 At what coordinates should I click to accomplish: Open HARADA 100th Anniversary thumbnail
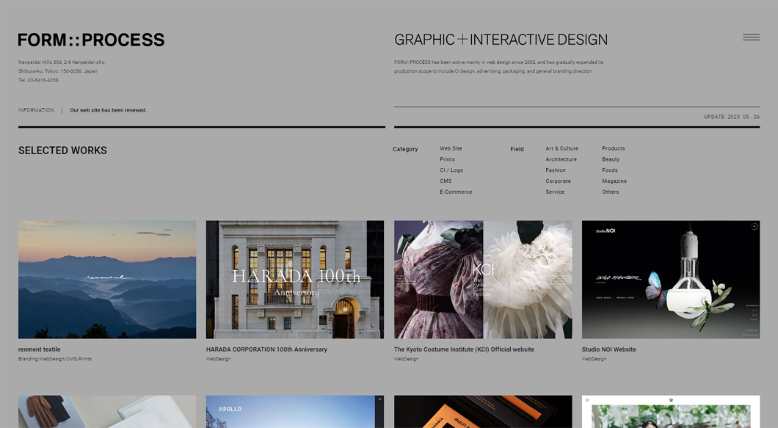click(x=295, y=279)
